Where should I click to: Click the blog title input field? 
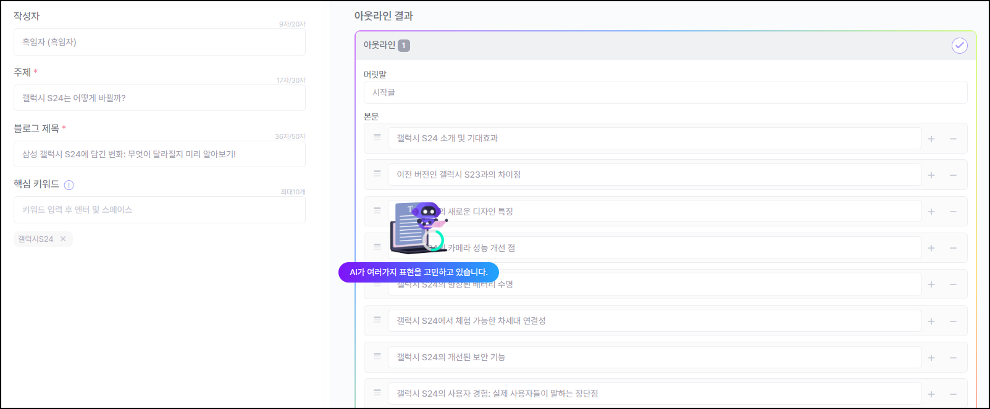(x=159, y=154)
